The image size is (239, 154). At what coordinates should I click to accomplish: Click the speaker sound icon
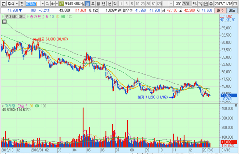(52, 4)
